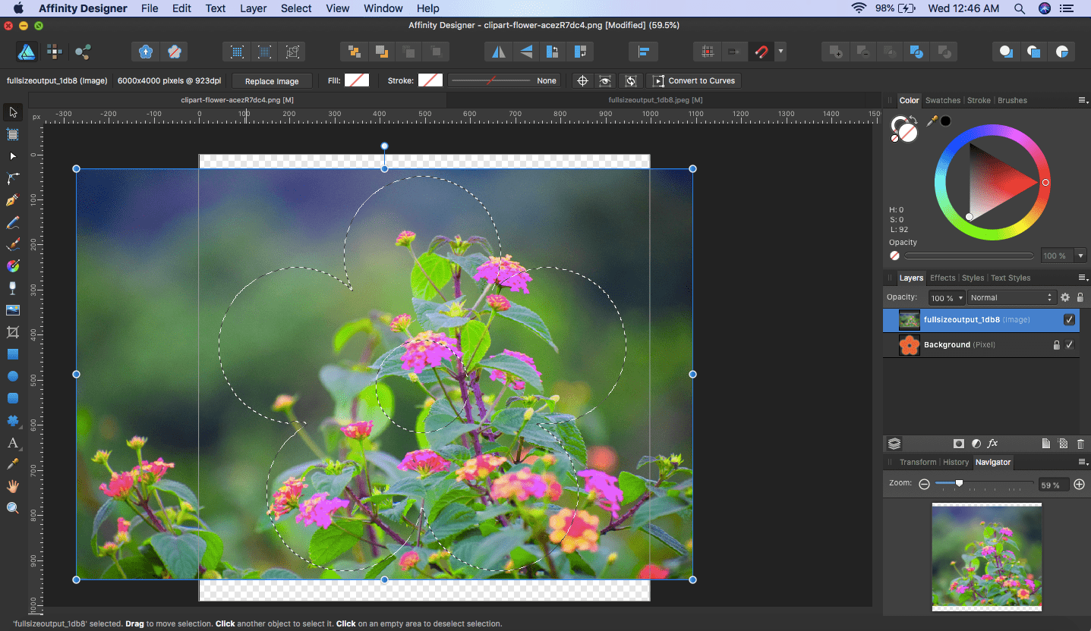Switch to the Swatches tab
This screenshot has width=1091, height=631.
[x=942, y=100]
